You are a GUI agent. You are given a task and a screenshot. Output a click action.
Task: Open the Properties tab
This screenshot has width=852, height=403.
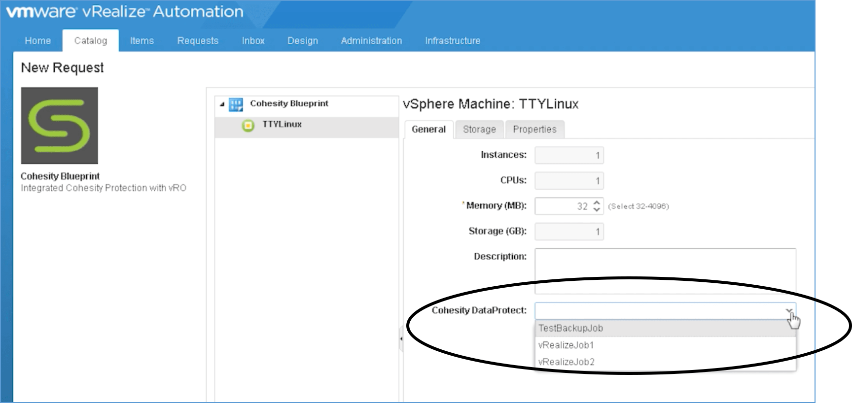tap(534, 130)
